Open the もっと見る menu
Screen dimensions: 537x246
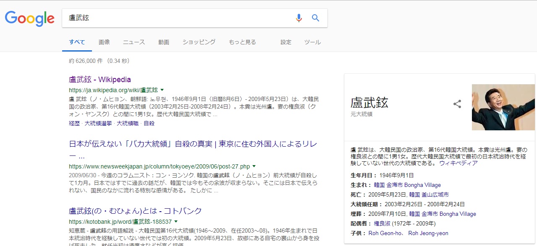coord(242,42)
